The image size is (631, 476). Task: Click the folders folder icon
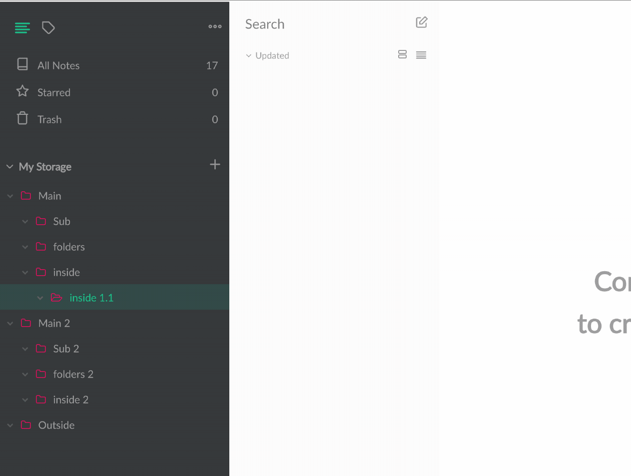point(41,247)
